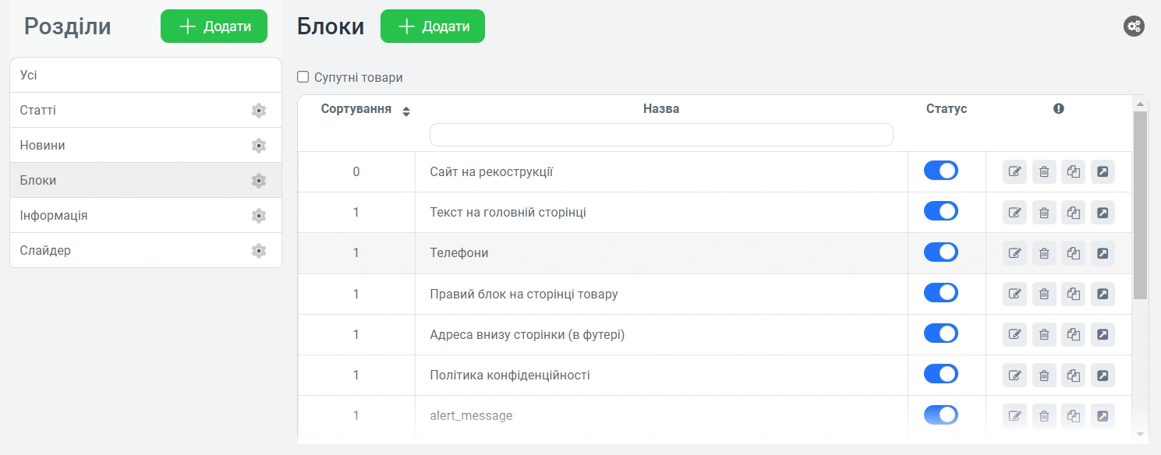
Task: Open the top-right module settings gears icon
Action: (x=1134, y=26)
